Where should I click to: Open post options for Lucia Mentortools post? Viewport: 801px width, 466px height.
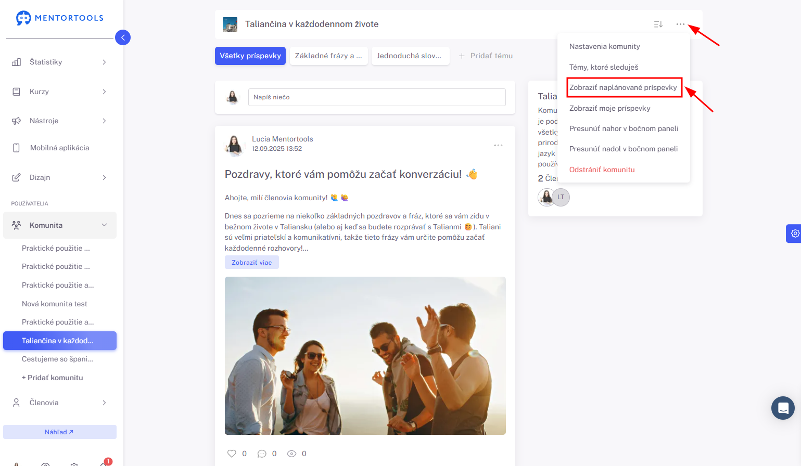point(498,146)
